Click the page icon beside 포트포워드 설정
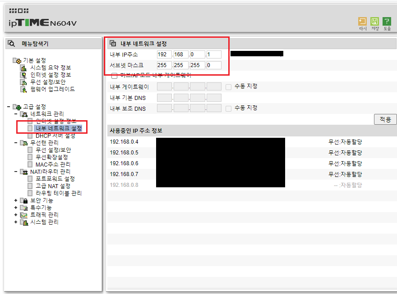Image resolution: width=397 pixels, height=294 pixels. click(30, 179)
